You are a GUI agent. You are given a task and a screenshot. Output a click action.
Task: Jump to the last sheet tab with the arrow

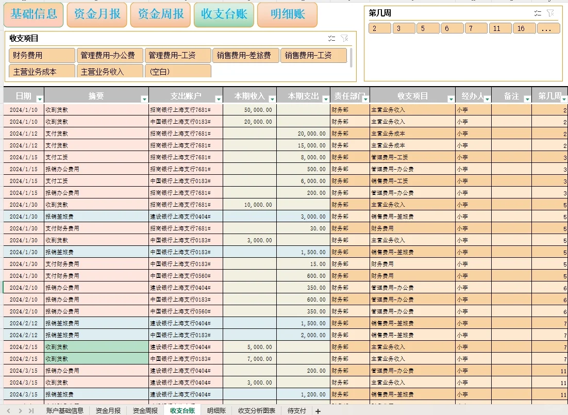31,411
